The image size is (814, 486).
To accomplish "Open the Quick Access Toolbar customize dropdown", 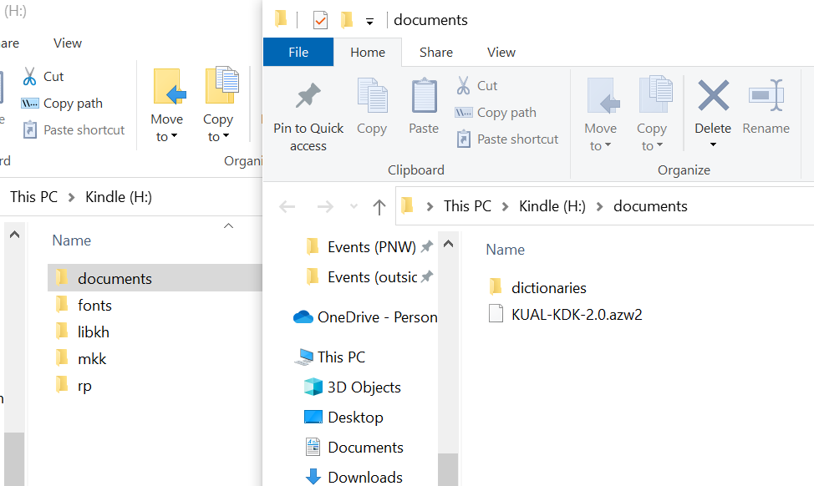I will click(369, 21).
